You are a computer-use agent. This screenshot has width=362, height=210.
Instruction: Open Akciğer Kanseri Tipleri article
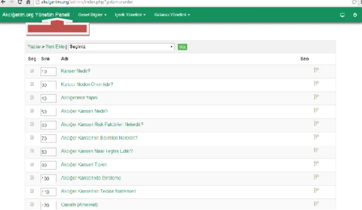(x=84, y=164)
